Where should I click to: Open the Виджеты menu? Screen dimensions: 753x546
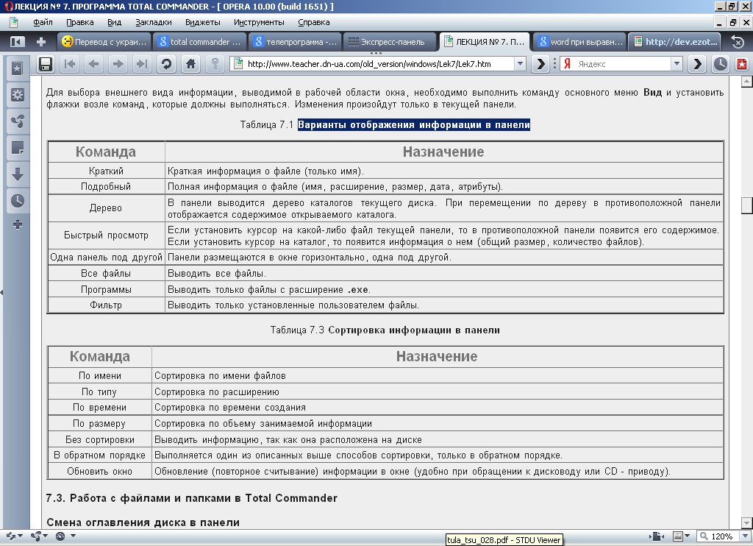203,22
